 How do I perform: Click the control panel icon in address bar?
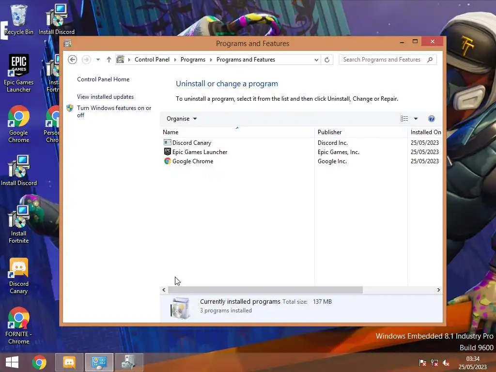click(121, 59)
